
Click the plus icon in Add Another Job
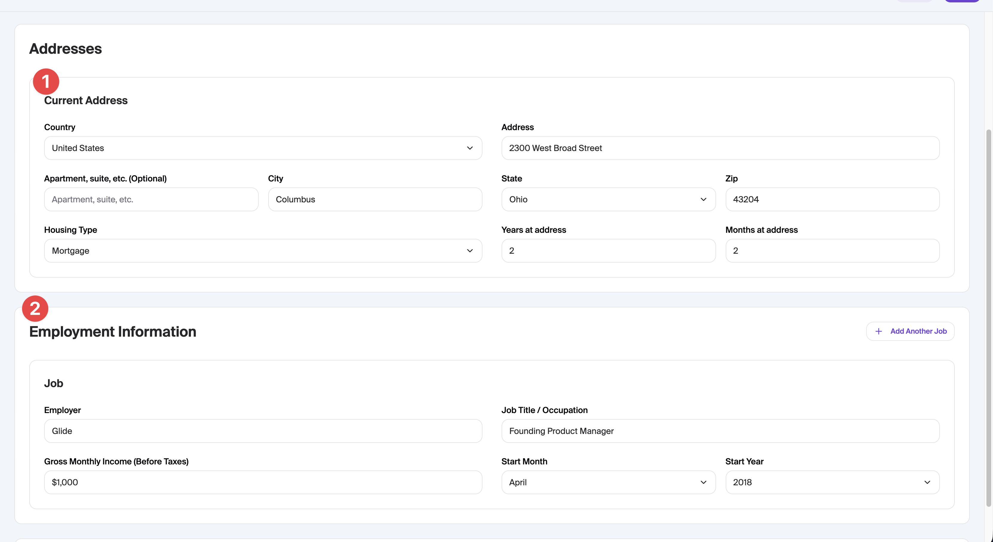tap(878, 331)
